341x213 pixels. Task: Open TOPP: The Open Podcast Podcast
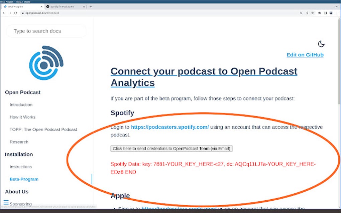tap(43, 130)
